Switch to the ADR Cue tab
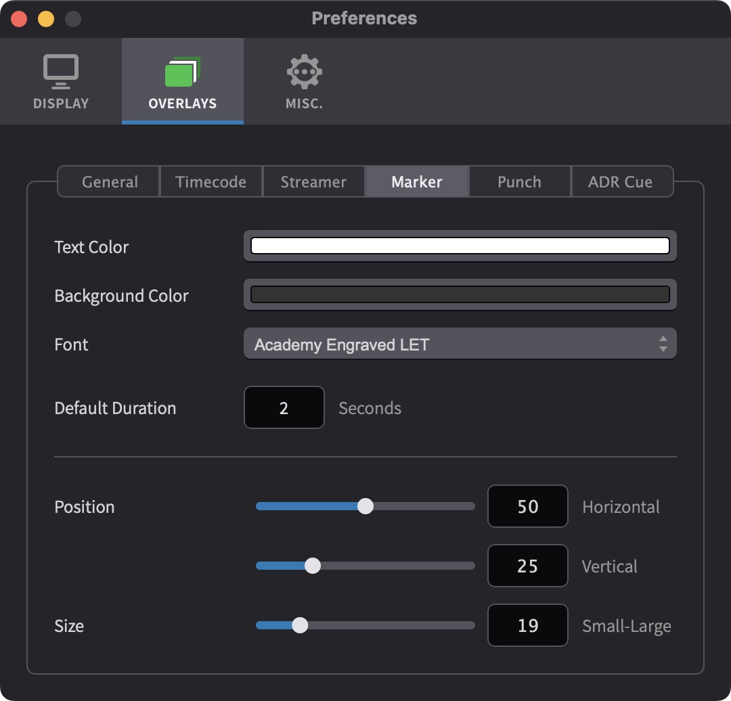731x701 pixels. pyautogui.click(x=621, y=182)
